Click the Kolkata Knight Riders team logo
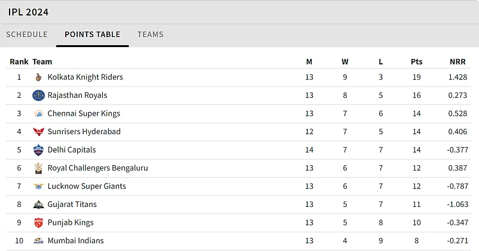479x251 pixels. tap(38, 77)
